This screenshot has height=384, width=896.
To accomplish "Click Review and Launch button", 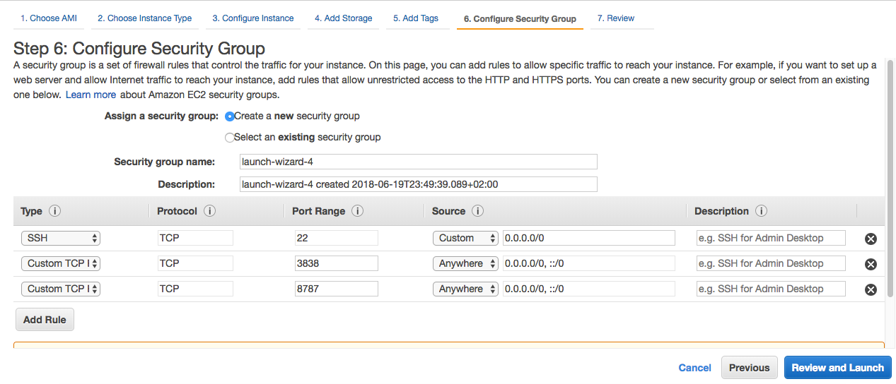I will [x=837, y=368].
